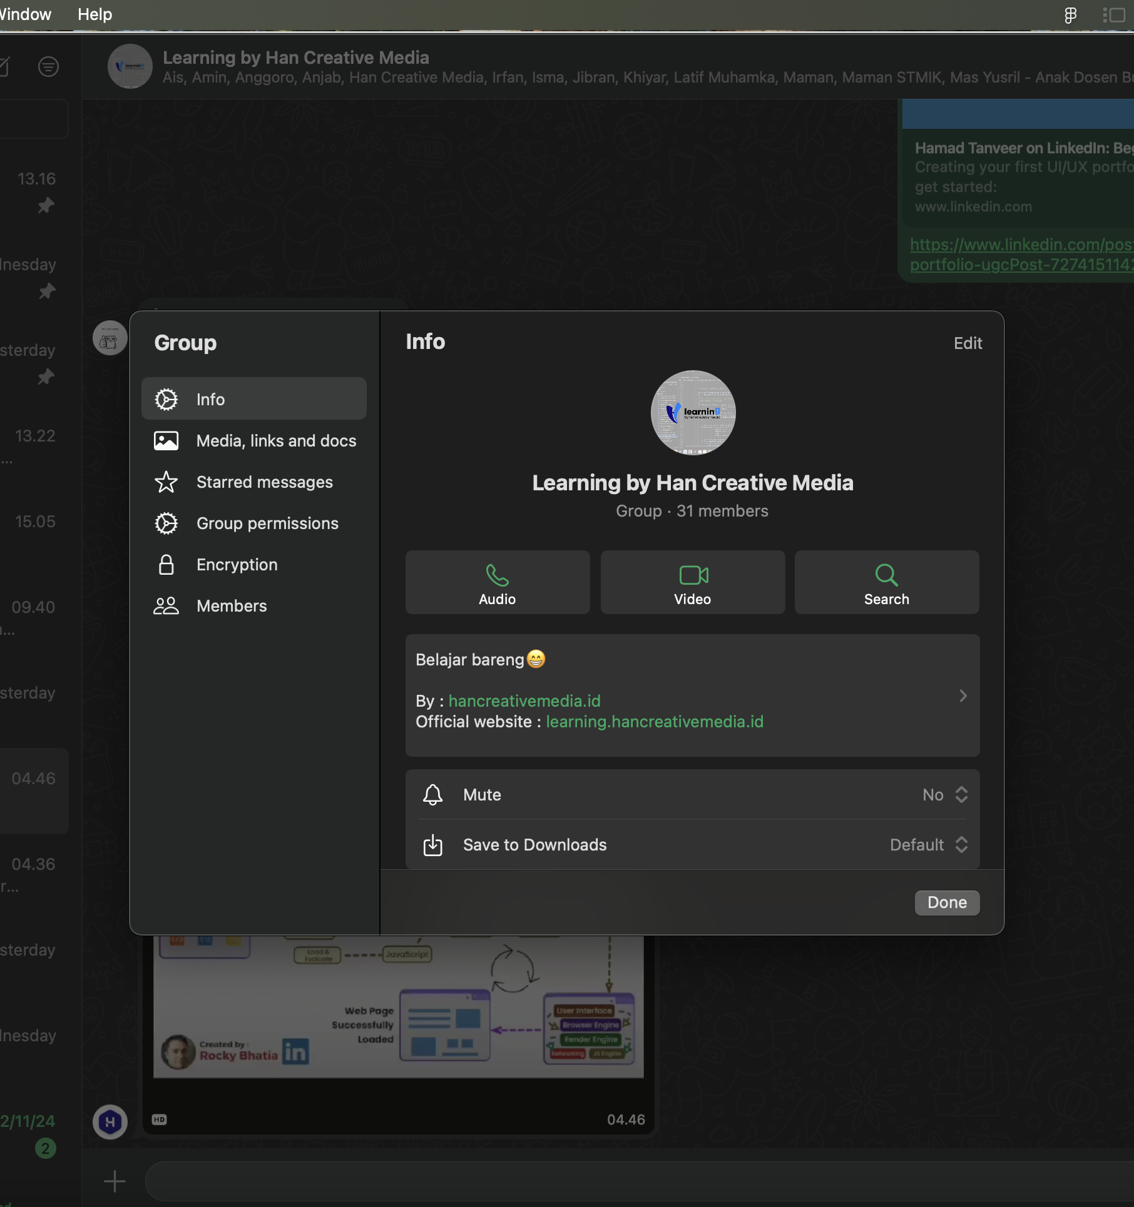
Task: Click the plus attachment icon
Action: pos(115,1181)
